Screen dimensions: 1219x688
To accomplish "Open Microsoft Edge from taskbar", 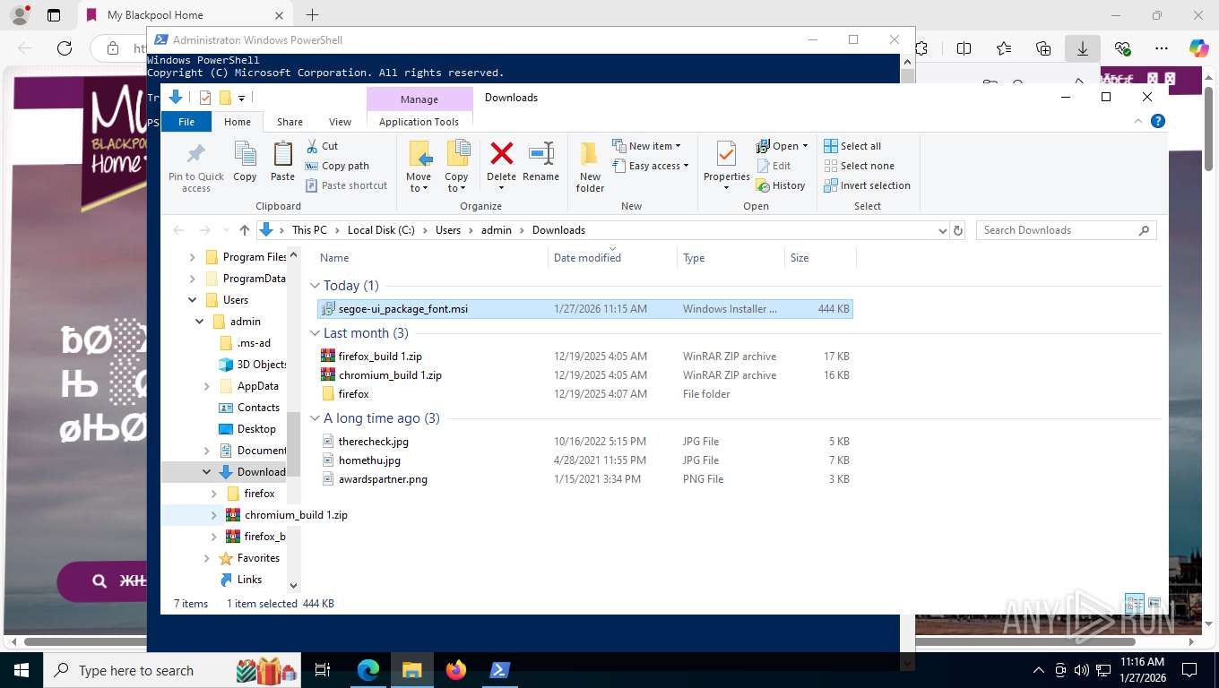I will tap(368, 670).
